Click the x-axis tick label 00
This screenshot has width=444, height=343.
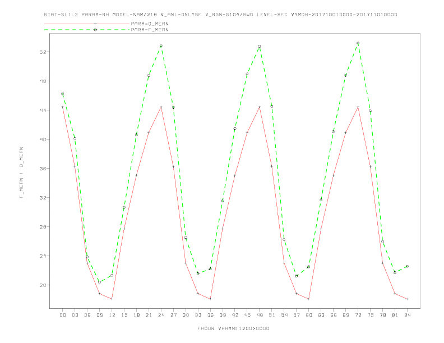click(x=63, y=315)
